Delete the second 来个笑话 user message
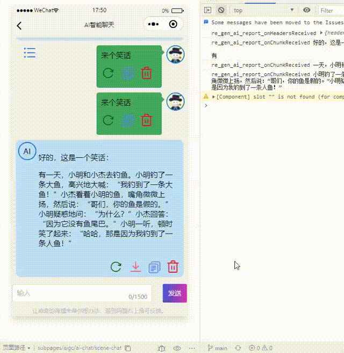344x353 pixels. click(147, 120)
